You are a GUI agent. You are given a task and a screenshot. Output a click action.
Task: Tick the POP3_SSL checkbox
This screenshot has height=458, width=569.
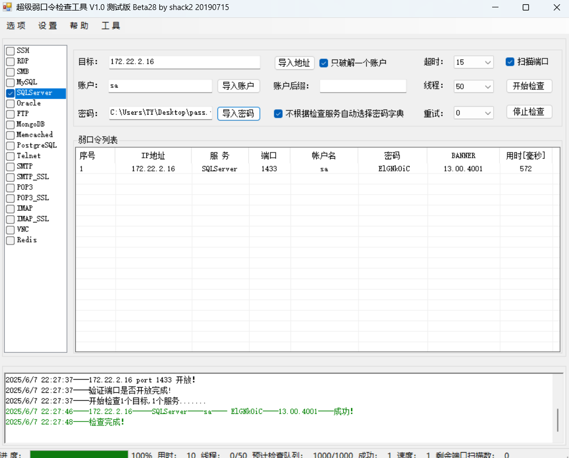tap(11, 198)
